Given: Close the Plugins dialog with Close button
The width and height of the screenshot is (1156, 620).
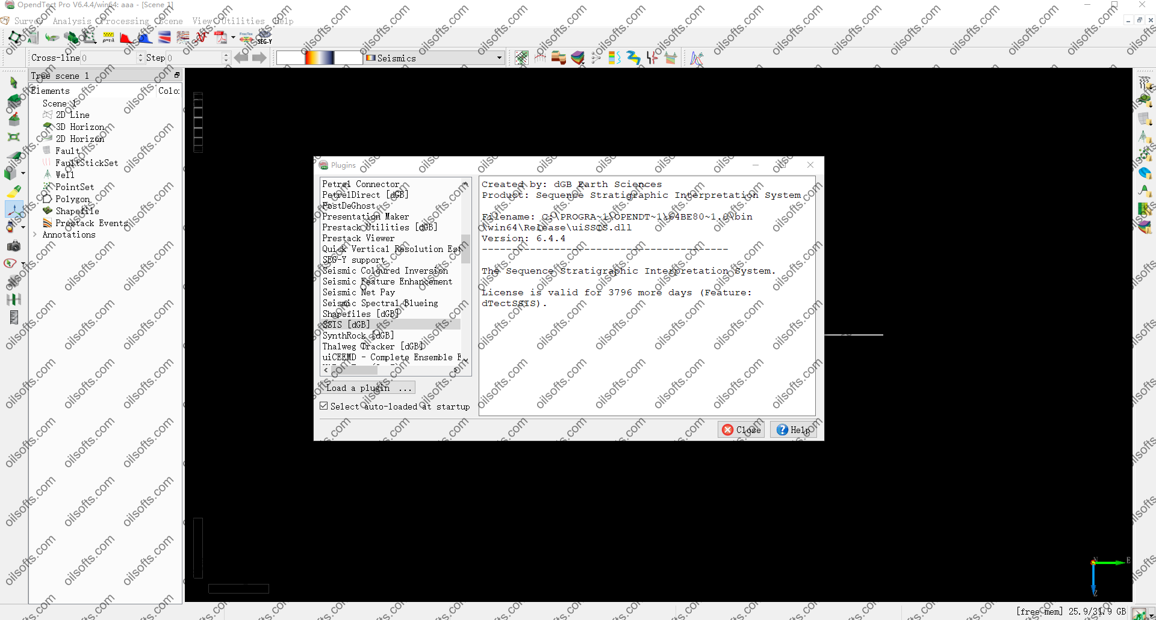Looking at the screenshot, I should [741, 429].
